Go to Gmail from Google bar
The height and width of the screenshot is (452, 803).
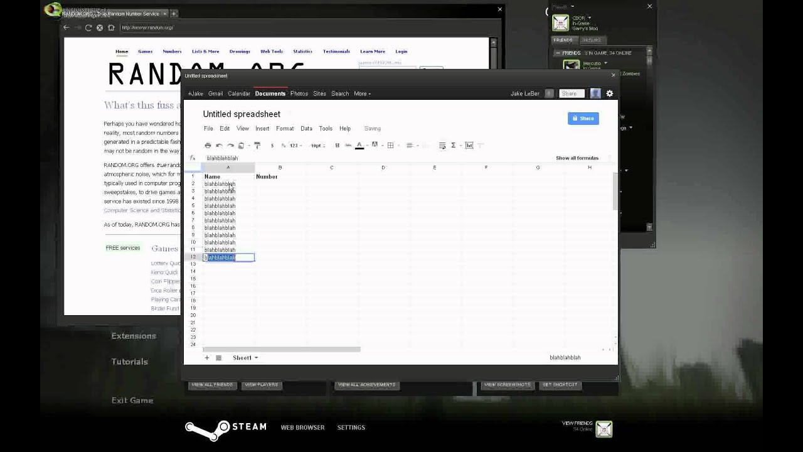pyautogui.click(x=215, y=94)
